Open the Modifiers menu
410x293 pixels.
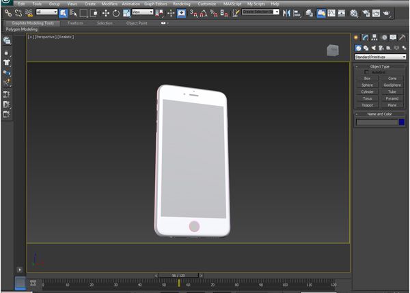tap(109, 3)
